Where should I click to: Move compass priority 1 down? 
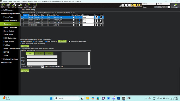[101, 17]
